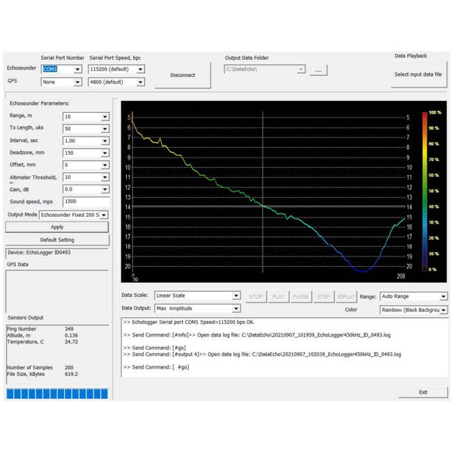Click the PLAY playback button

tap(279, 297)
